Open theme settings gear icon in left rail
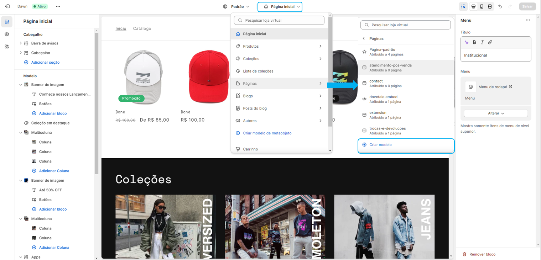 [7, 34]
